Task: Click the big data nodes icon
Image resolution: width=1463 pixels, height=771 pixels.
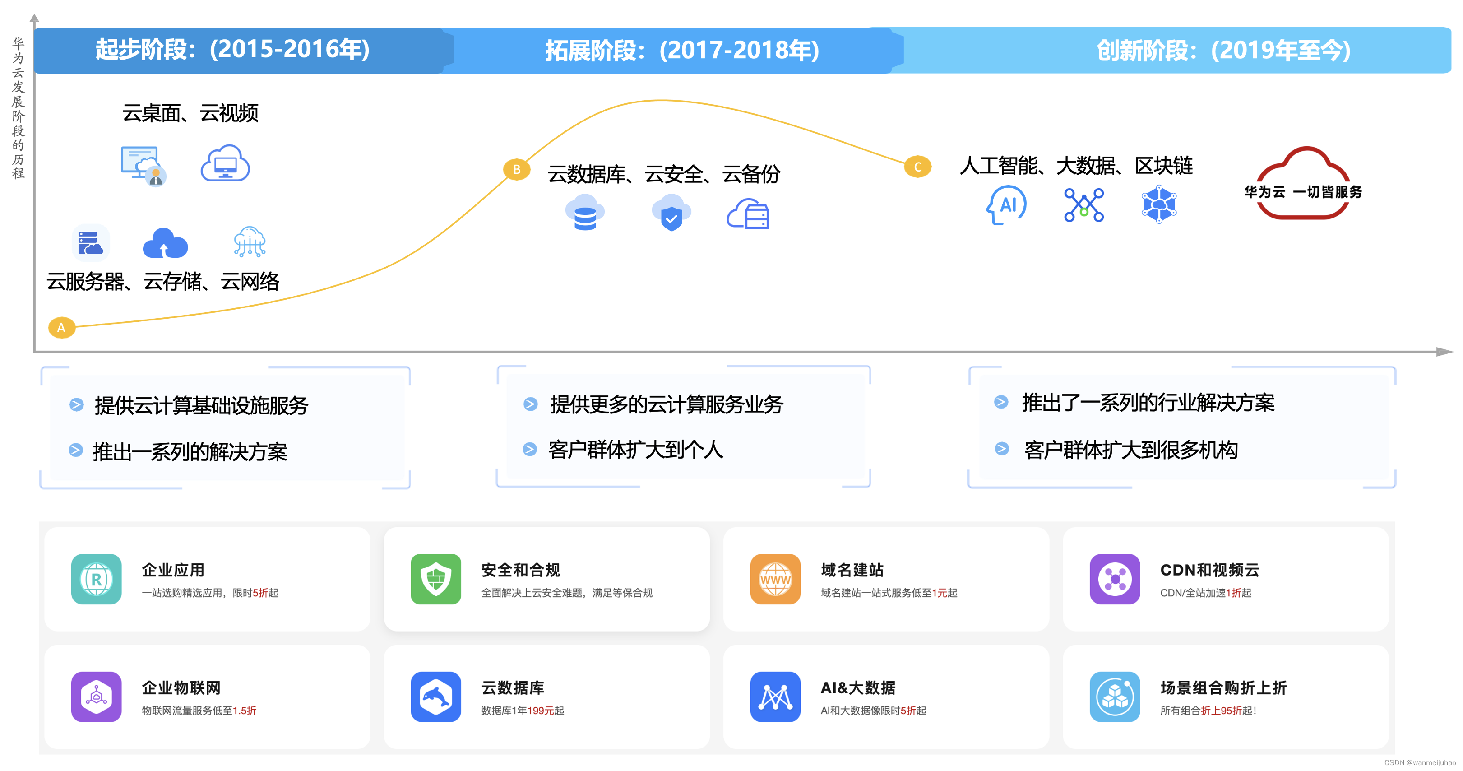Action: pyautogui.click(x=1083, y=204)
